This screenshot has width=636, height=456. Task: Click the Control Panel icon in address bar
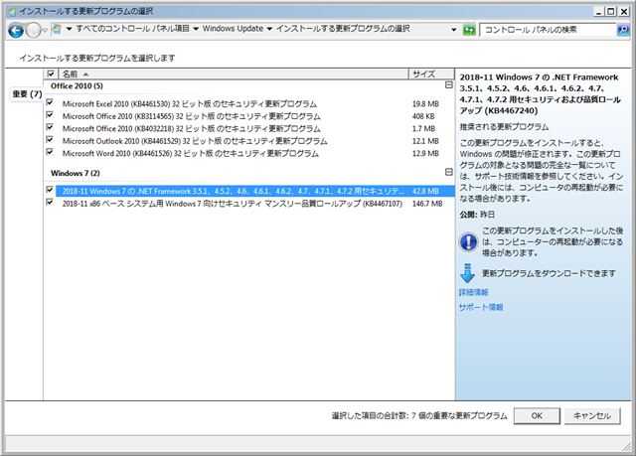57,29
